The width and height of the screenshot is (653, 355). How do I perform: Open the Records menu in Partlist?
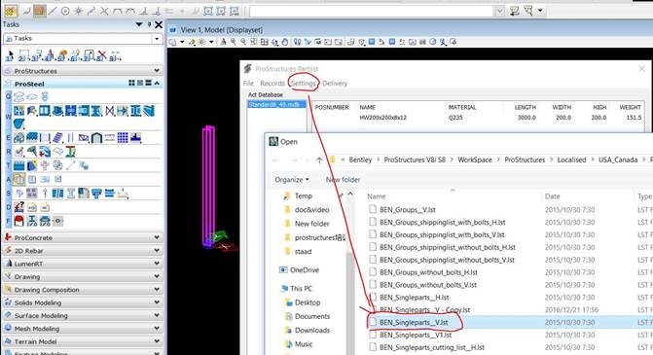click(x=272, y=84)
